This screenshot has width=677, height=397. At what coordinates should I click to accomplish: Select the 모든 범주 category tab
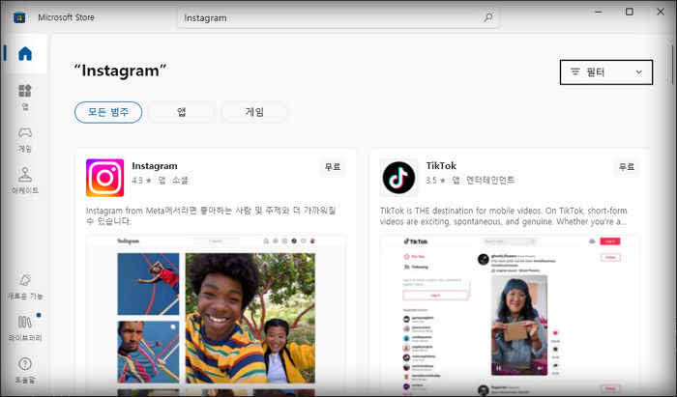108,112
